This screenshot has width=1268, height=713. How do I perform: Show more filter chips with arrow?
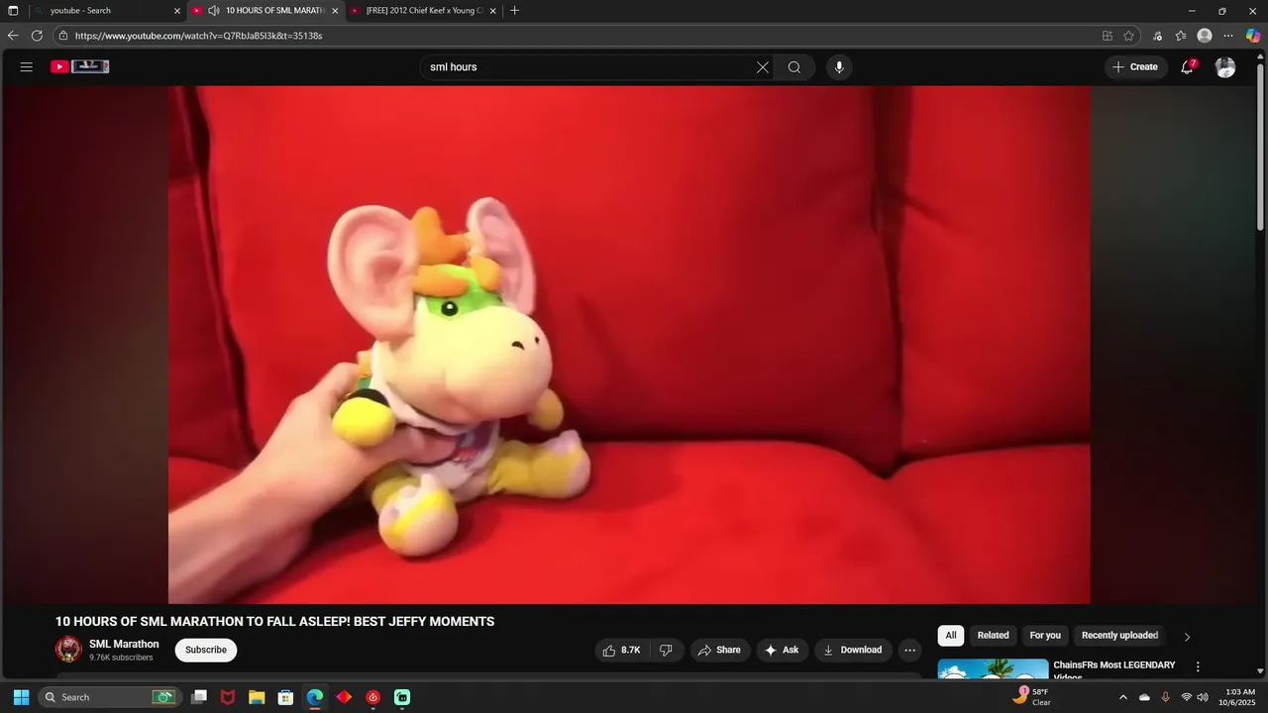point(1187,637)
